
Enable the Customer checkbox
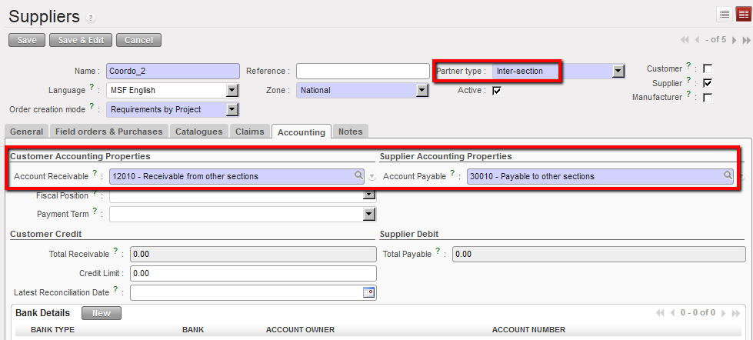(x=707, y=68)
